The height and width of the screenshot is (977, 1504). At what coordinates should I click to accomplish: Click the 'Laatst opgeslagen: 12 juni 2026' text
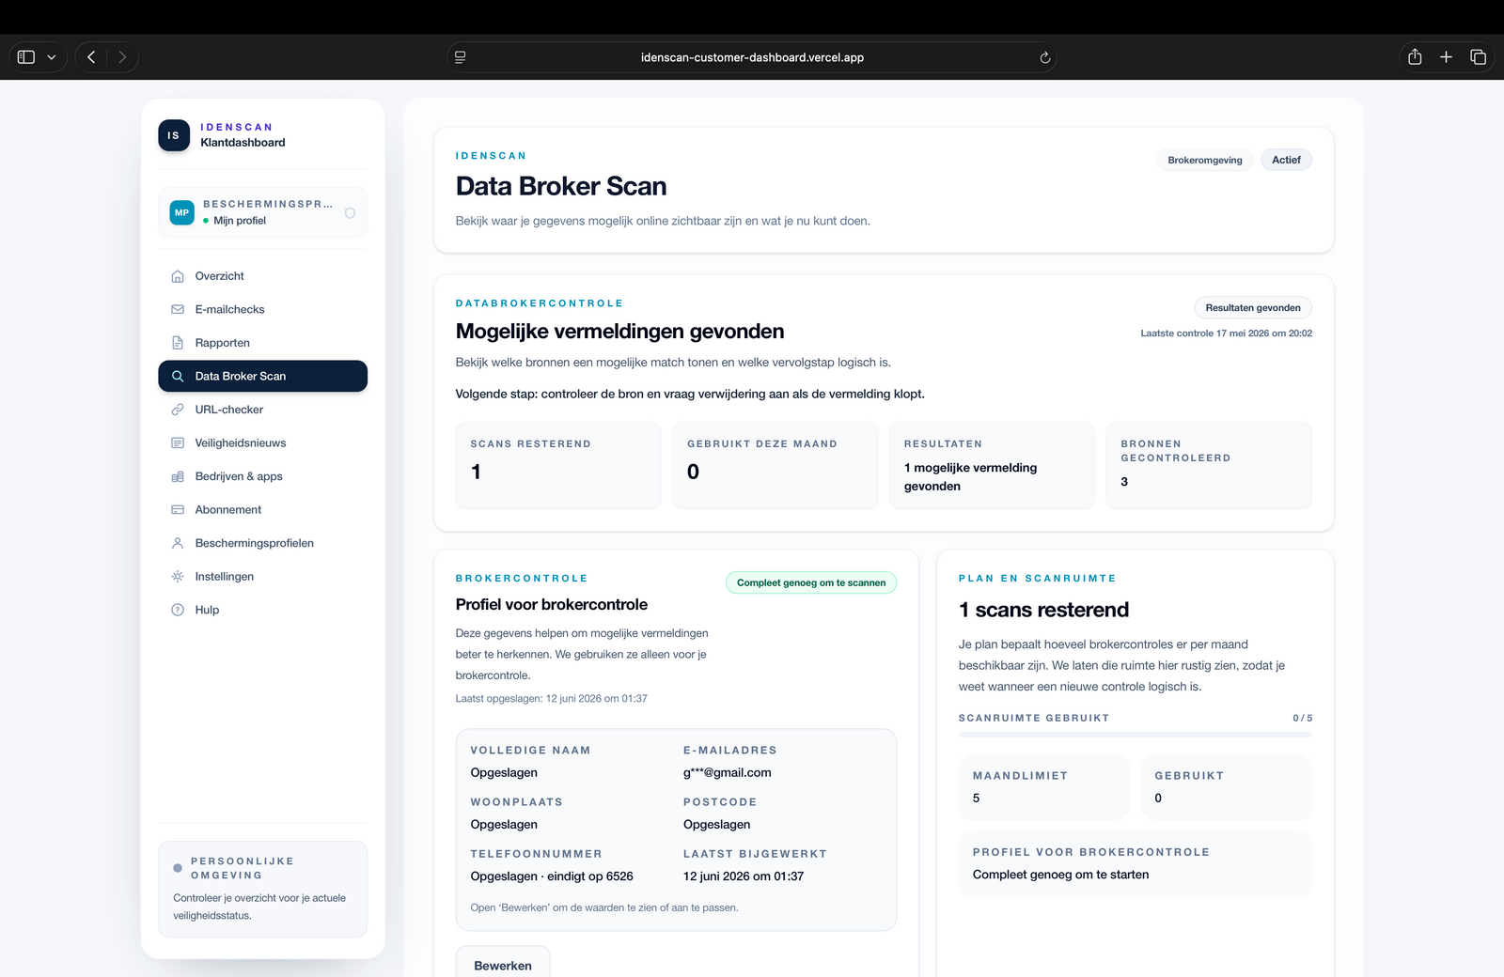coord(552,699)
